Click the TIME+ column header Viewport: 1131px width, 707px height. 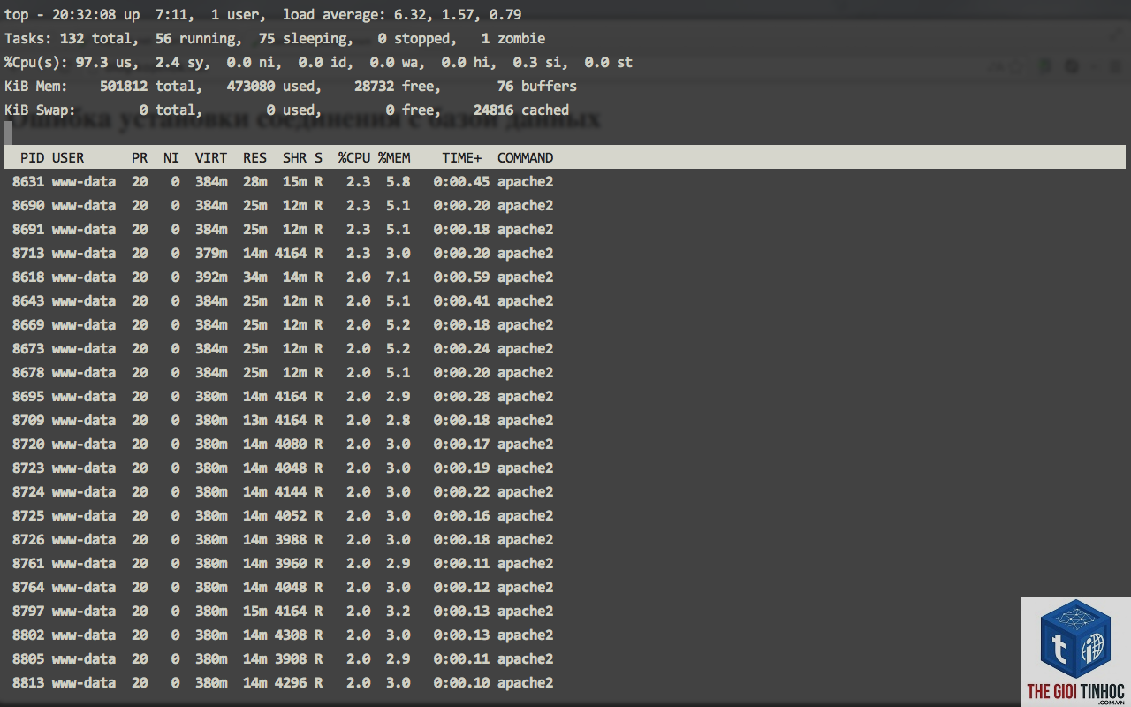click(462, 157)
